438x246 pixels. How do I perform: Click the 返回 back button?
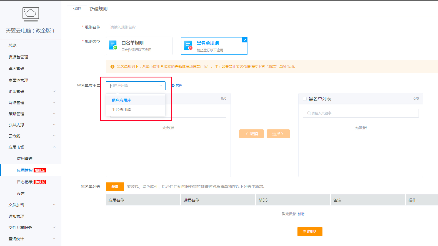(77, 9)
